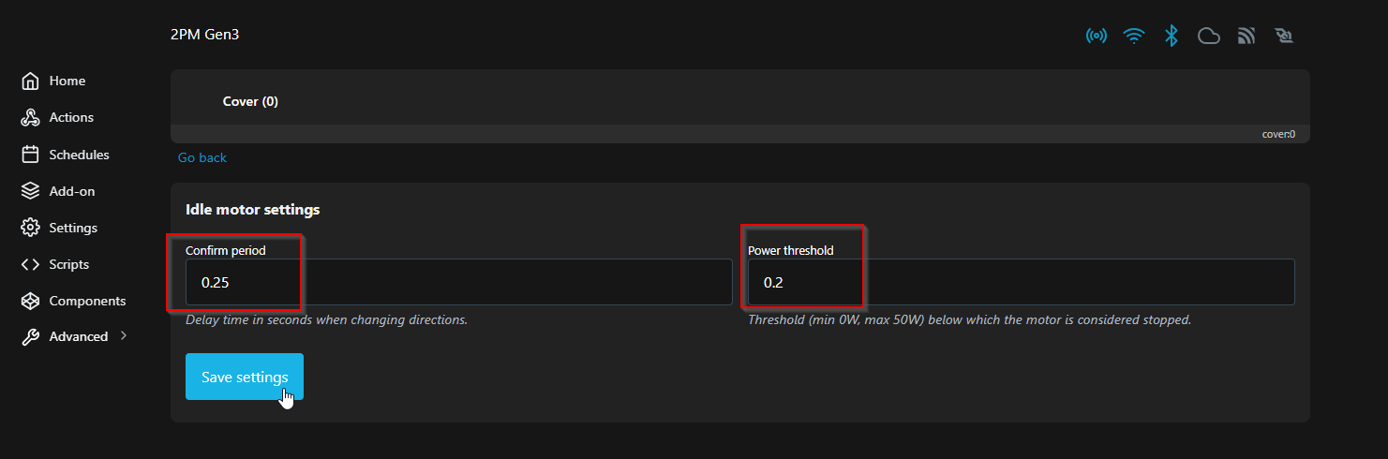This screenshot has width=1388, height=459.
Task: Open the Scripts page
Action: 68,264
